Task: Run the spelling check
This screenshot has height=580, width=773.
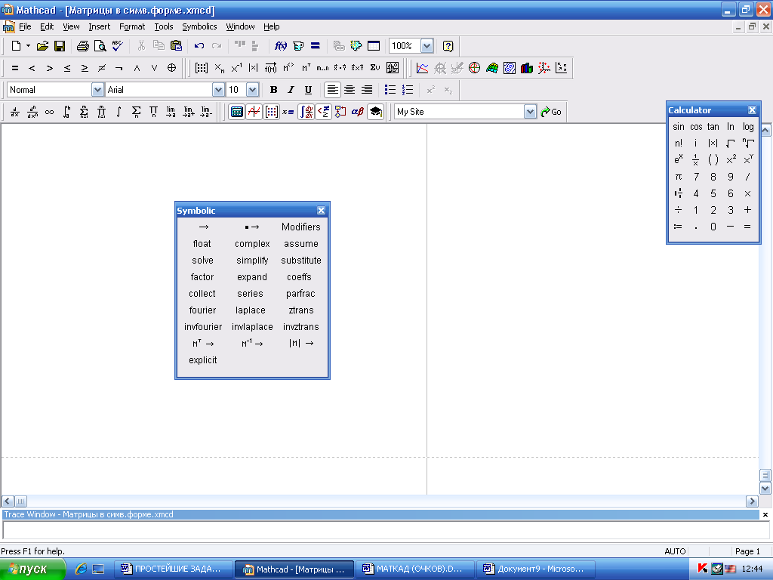Action: [117, 46]
